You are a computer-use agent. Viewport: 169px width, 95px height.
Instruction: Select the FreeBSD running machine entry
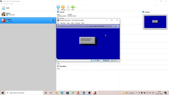pyautogui.click(x=28, y=20)
